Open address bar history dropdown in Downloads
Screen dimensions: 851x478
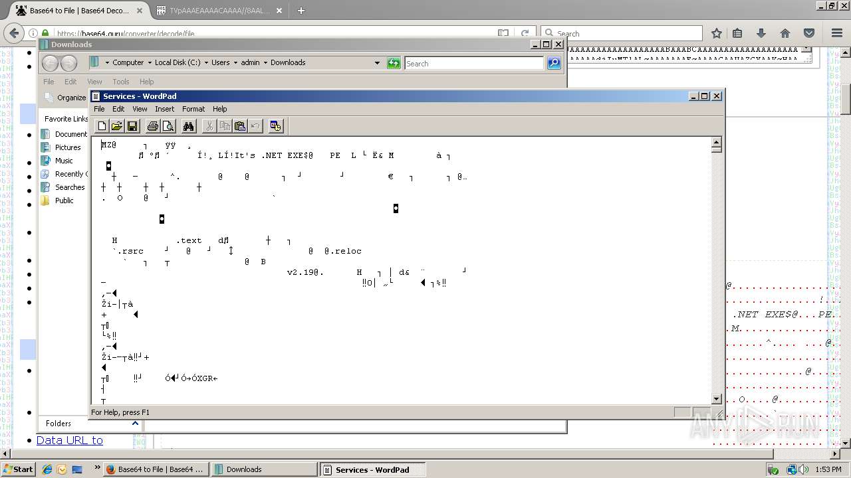pyautogui.click(x=377, y=63)
